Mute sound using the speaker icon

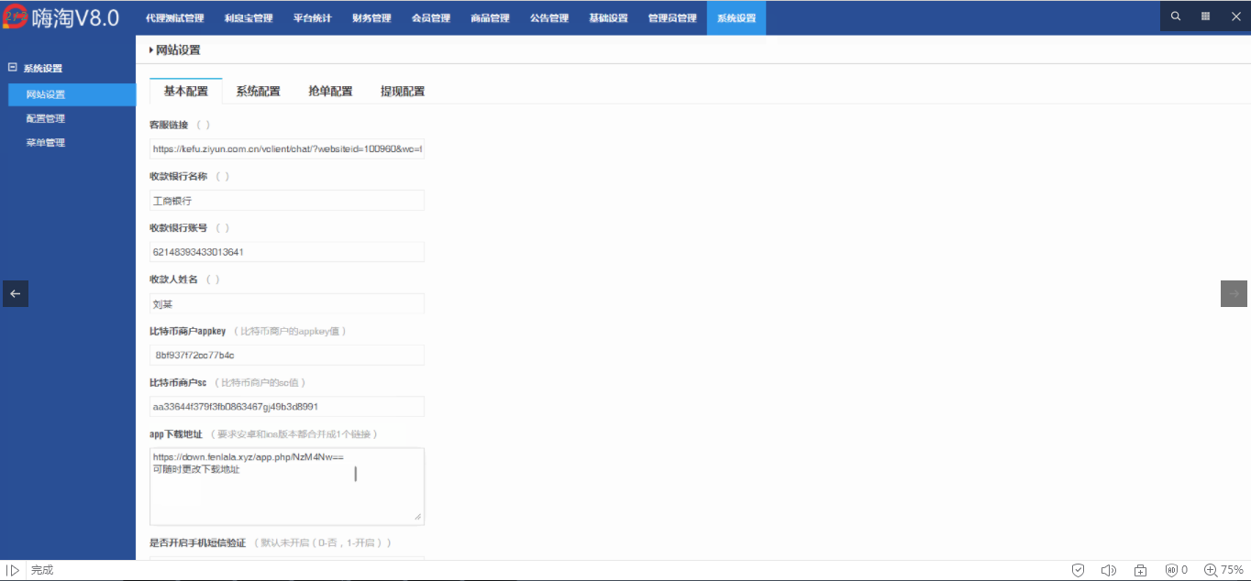coord(1108,570)
